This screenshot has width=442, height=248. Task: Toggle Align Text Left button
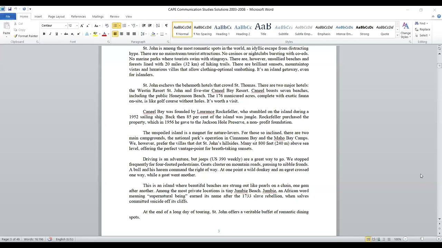115,34
